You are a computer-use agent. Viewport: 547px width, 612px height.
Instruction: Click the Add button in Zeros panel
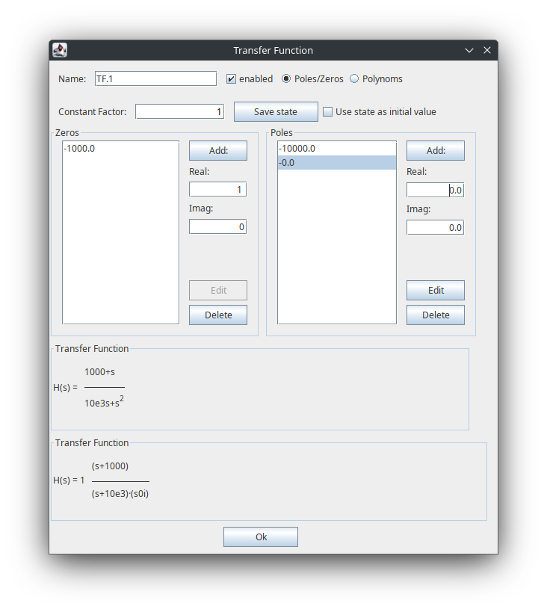point(218,151)
